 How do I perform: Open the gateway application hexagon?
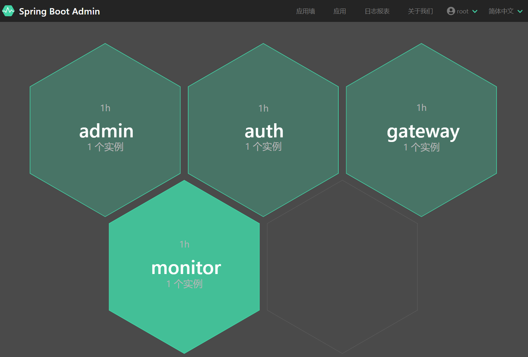click(x=422, y=131)
